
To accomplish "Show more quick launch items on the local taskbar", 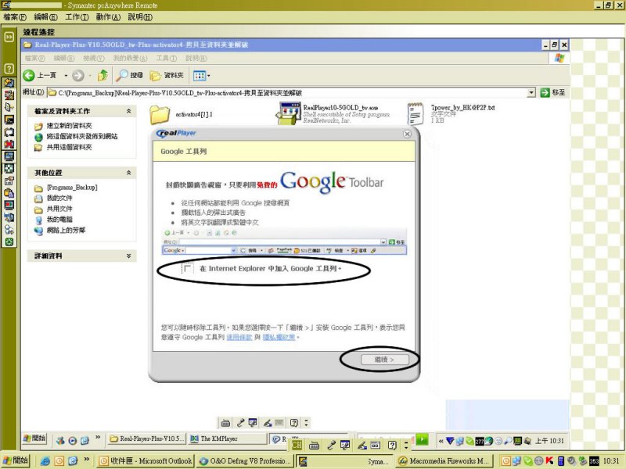I will (x=87, y=459).
